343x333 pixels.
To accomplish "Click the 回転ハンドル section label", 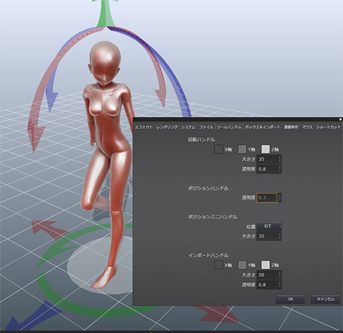I will 201,140.
